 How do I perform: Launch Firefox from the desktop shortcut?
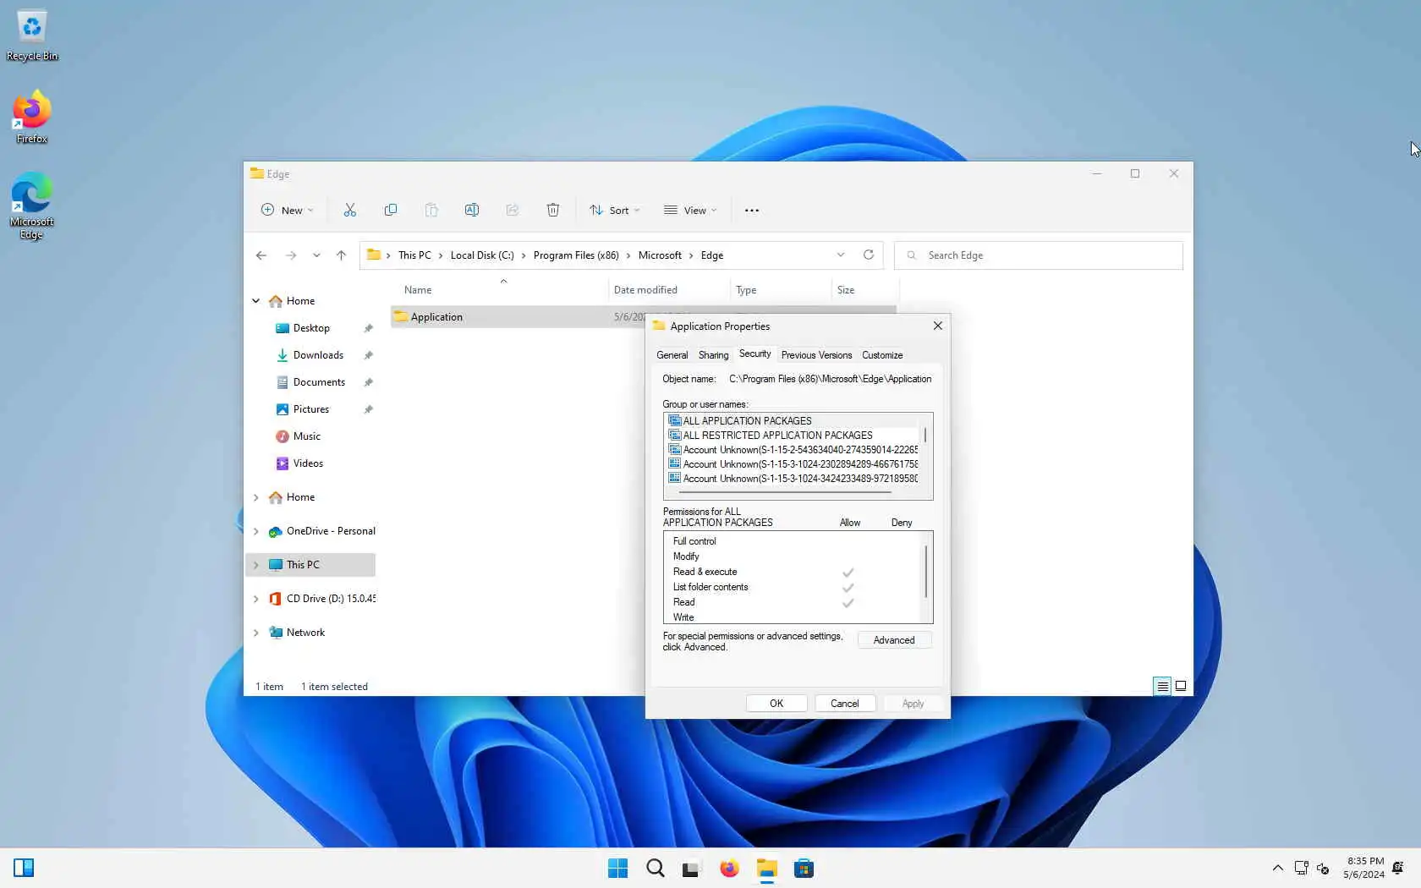point(32,117)
